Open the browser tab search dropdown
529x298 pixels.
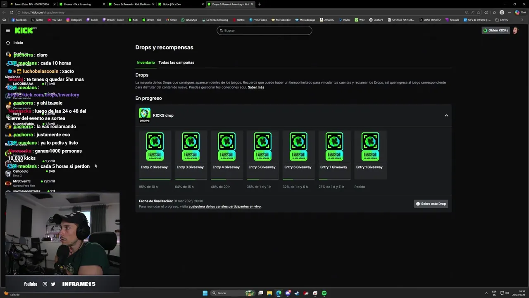(4, 4)
